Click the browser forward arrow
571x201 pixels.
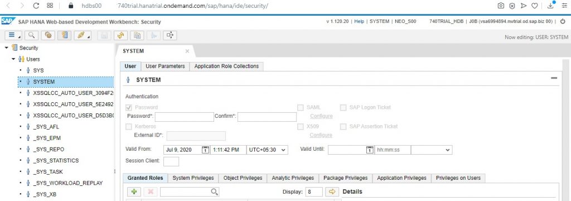point(22,6)
